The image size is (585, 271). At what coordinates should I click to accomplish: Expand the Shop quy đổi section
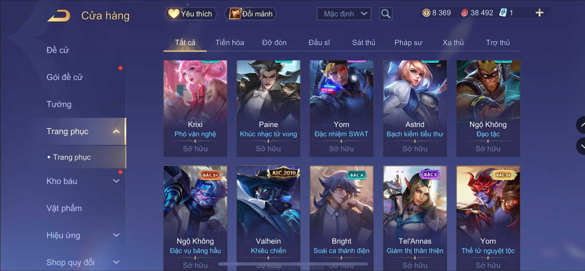point(116,262)
